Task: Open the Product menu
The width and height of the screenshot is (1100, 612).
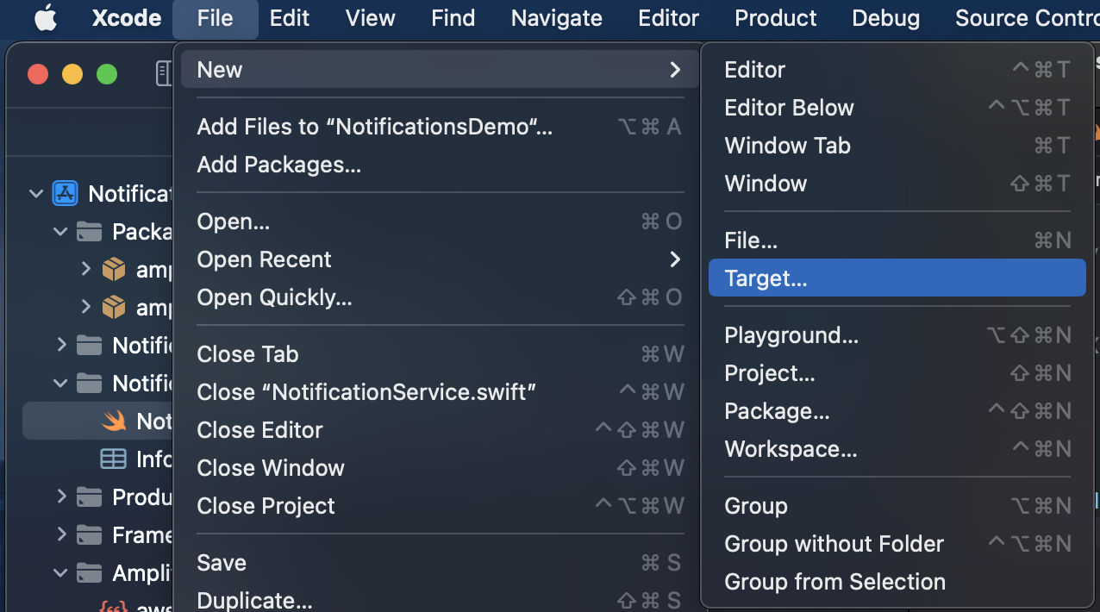Action: tap(775, 18)
